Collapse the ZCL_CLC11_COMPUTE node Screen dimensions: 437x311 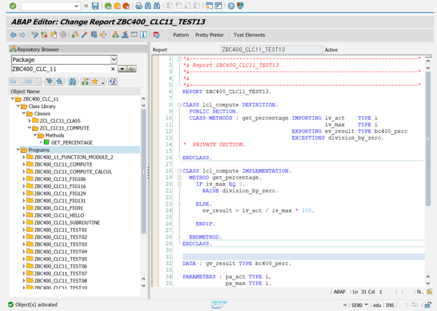(x=29, y=128)
